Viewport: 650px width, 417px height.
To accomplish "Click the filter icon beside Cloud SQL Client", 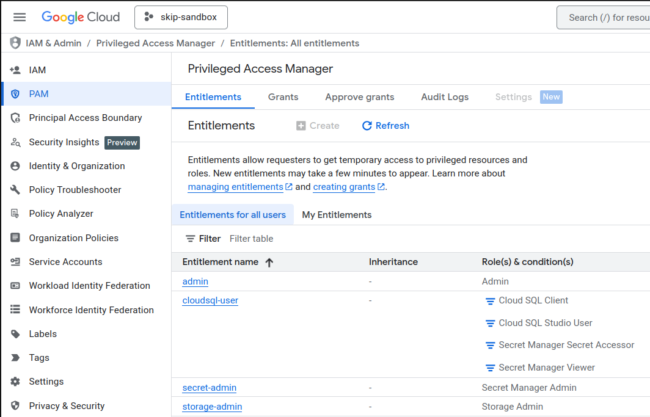I will click(x=490, y=300).
